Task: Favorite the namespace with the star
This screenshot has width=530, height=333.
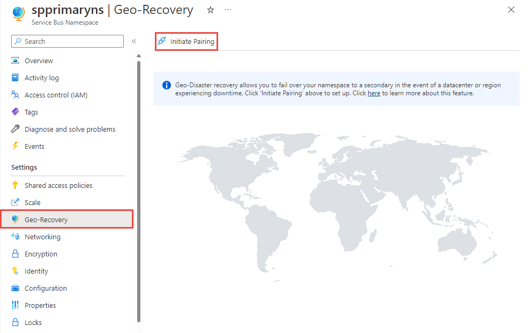Action: click(210, 10)
